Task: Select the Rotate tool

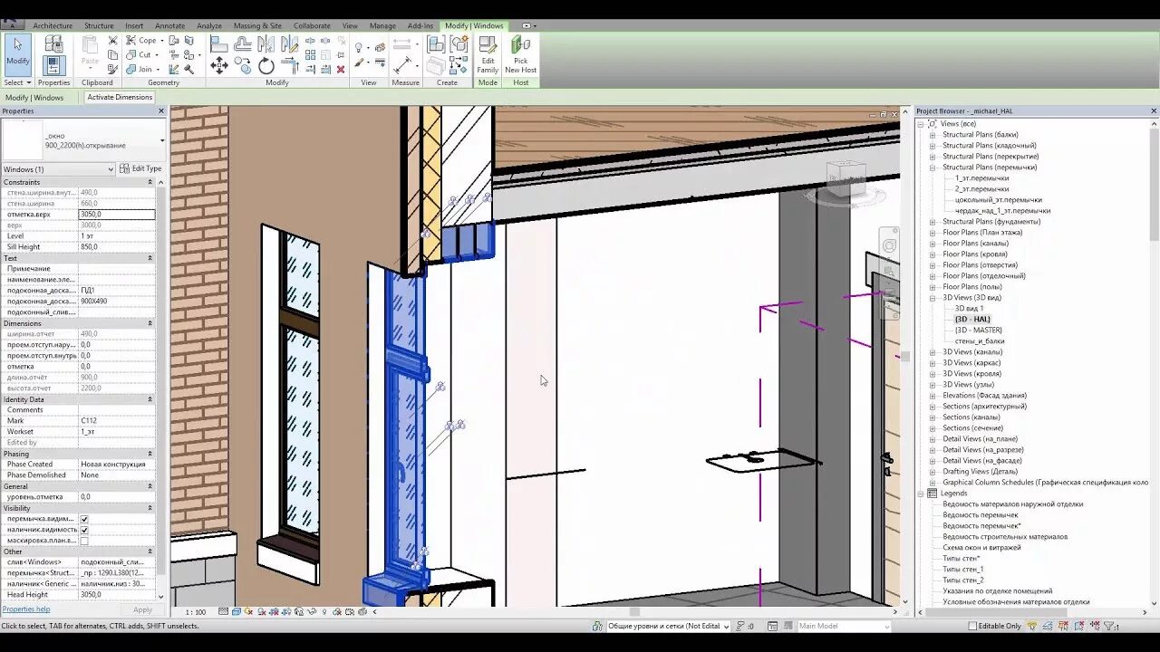Action: [266, 66]
